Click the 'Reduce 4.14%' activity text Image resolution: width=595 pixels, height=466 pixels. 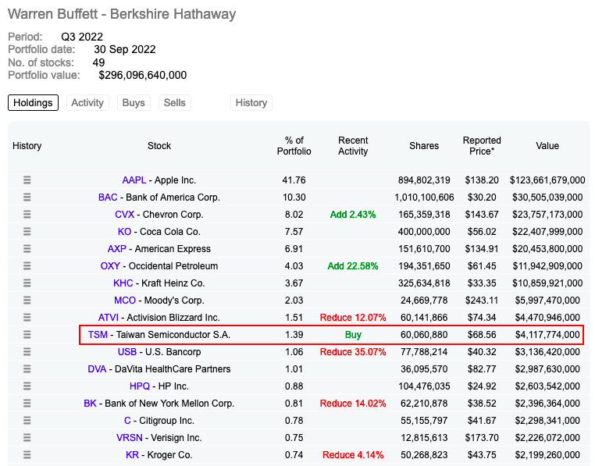[353, 454]
